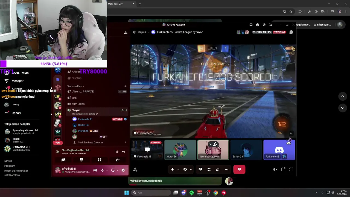Open the soundboard in call control bar
The width and height of the screenshot is (350, 197).
tap(218, 169)
